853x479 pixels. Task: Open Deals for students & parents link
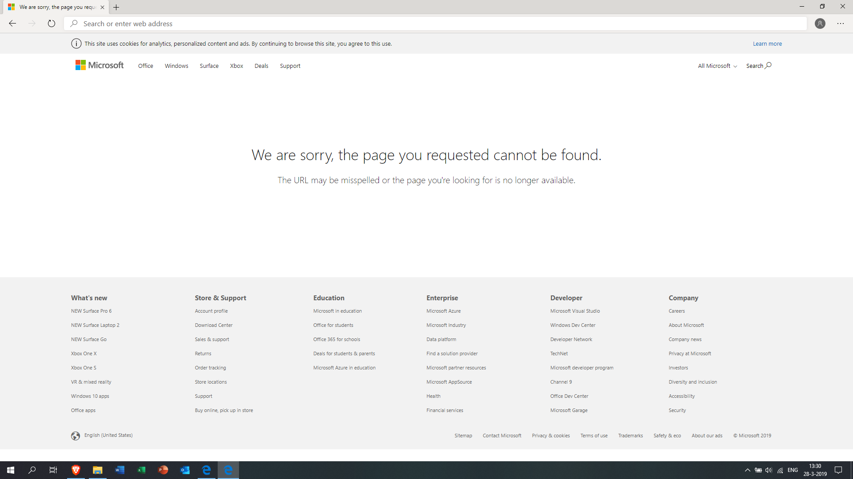[344, 353]
